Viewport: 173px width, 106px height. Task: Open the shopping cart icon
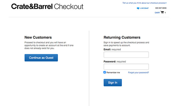(162, 12)
